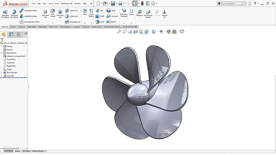Viewport: 276px width, 155px height.
Task: Click the Section View icon
Action: 136,31
